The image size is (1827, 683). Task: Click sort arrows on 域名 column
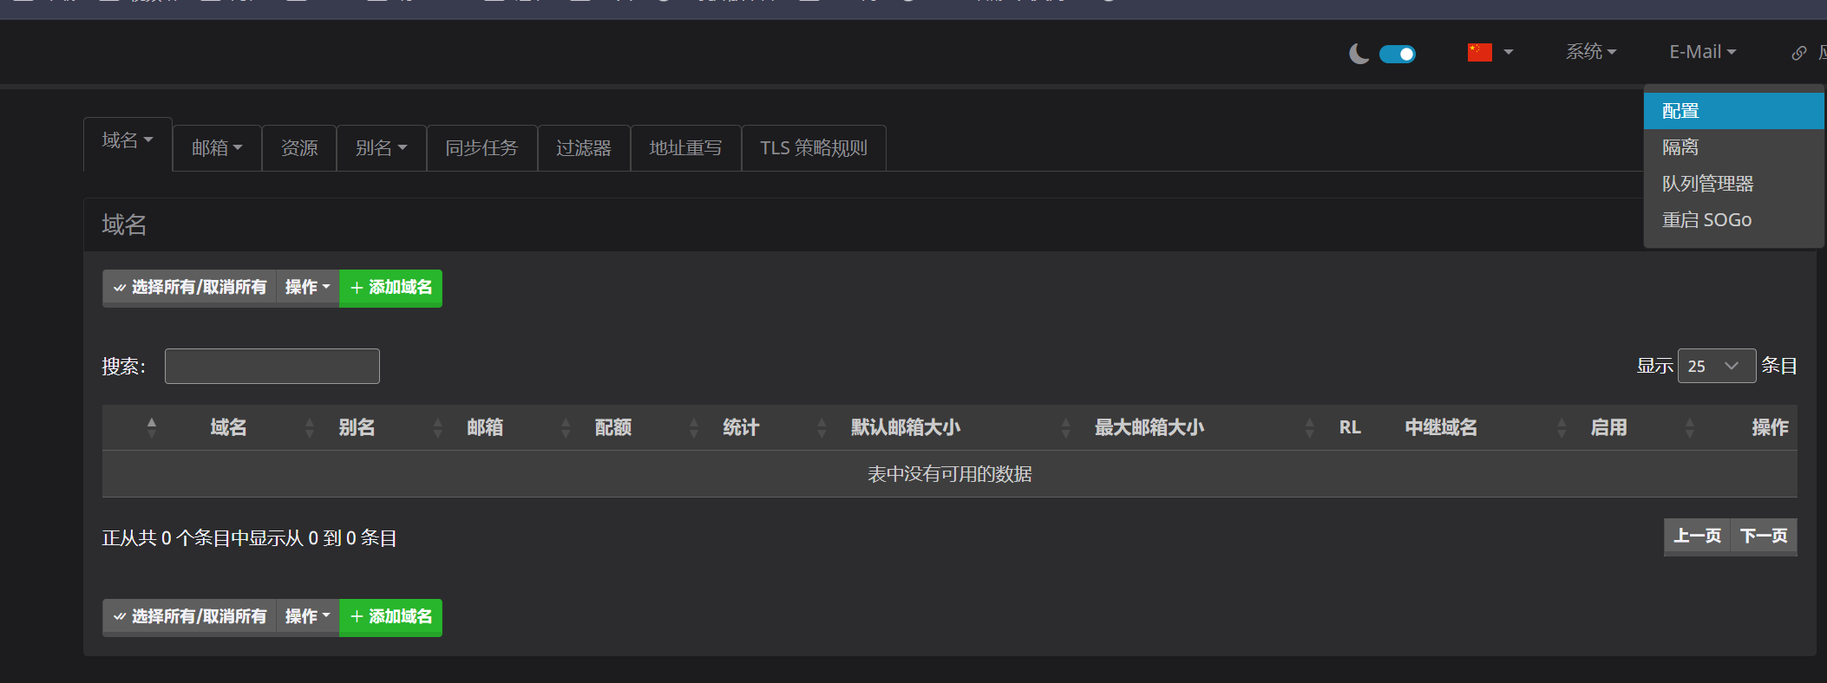[310, 427]
